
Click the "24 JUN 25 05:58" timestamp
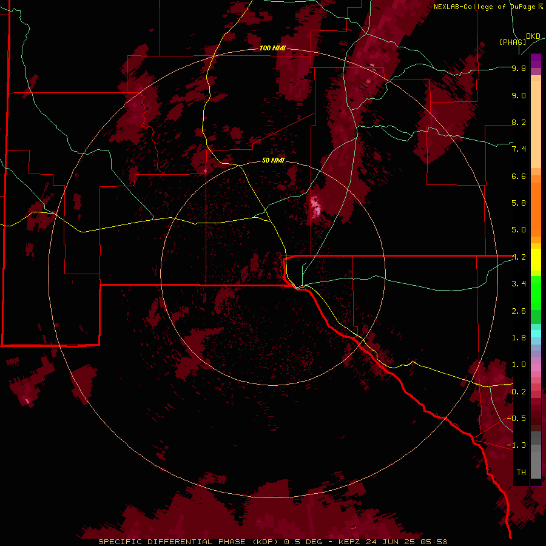click(x=406, y=542)
